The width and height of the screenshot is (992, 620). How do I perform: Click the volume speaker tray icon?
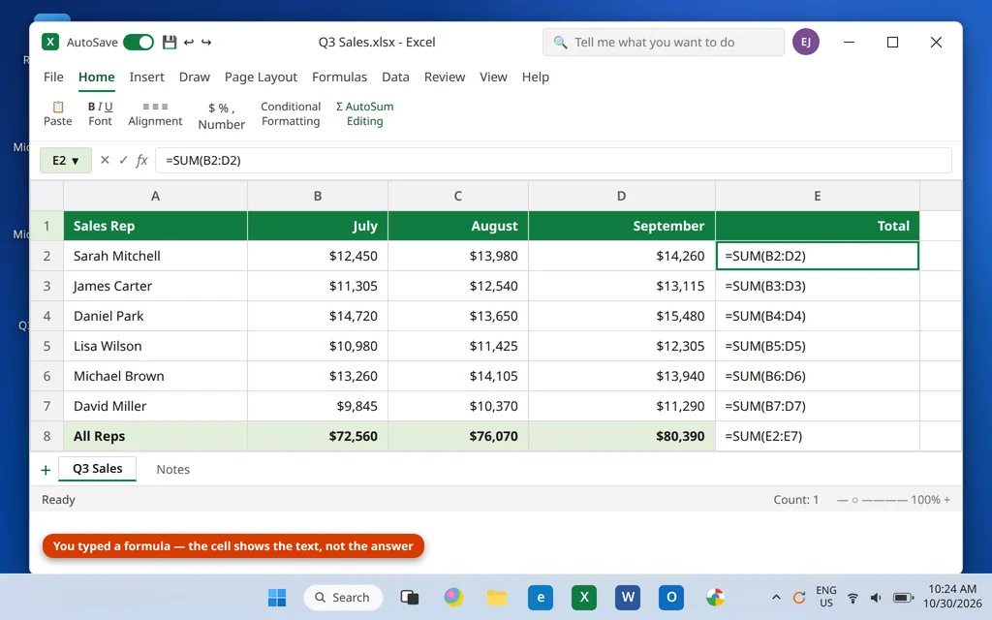click(876, 597)
